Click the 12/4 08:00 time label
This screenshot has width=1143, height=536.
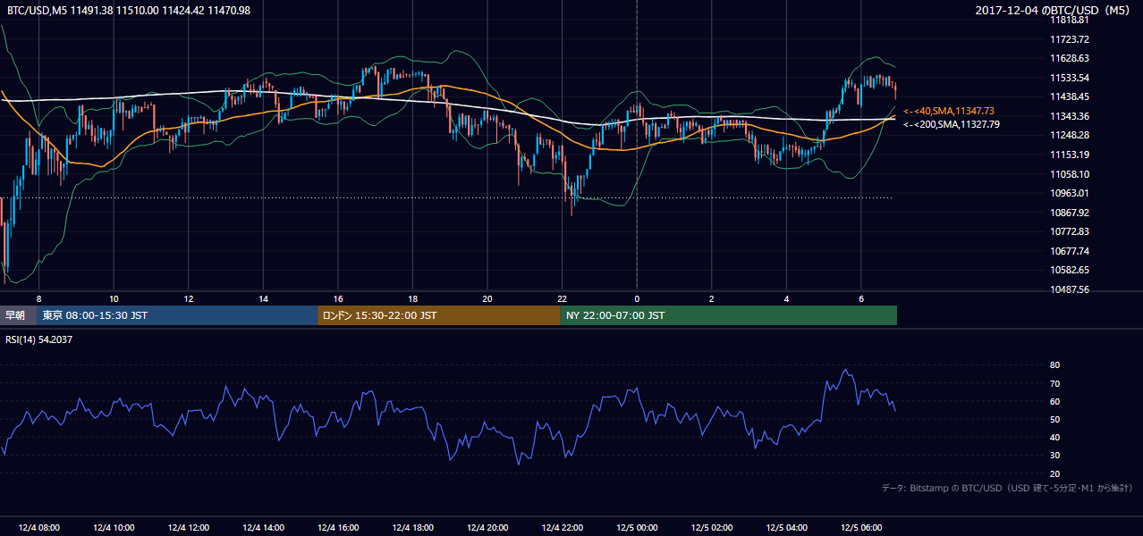point(38,527)
